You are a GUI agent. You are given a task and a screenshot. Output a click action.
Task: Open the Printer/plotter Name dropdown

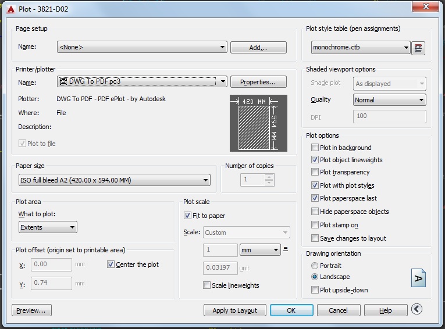[x=142, y=82]
